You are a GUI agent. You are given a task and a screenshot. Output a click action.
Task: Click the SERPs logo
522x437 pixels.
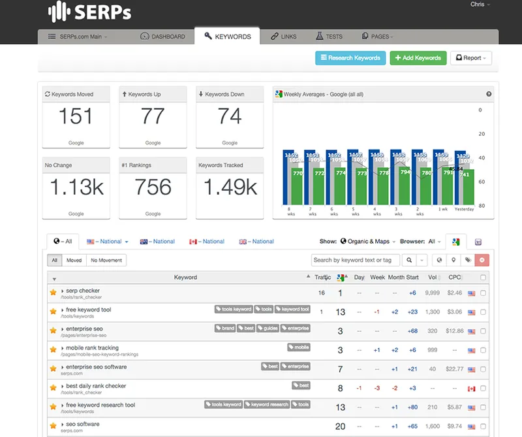[x=90, y=12]
